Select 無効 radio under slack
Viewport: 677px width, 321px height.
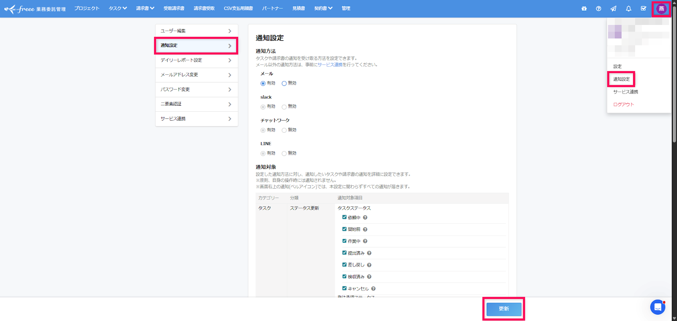pos(284,107)
